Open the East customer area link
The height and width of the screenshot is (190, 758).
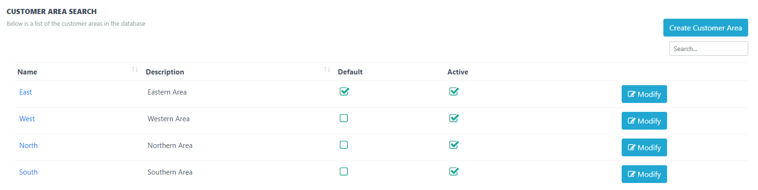click(25, 92)
